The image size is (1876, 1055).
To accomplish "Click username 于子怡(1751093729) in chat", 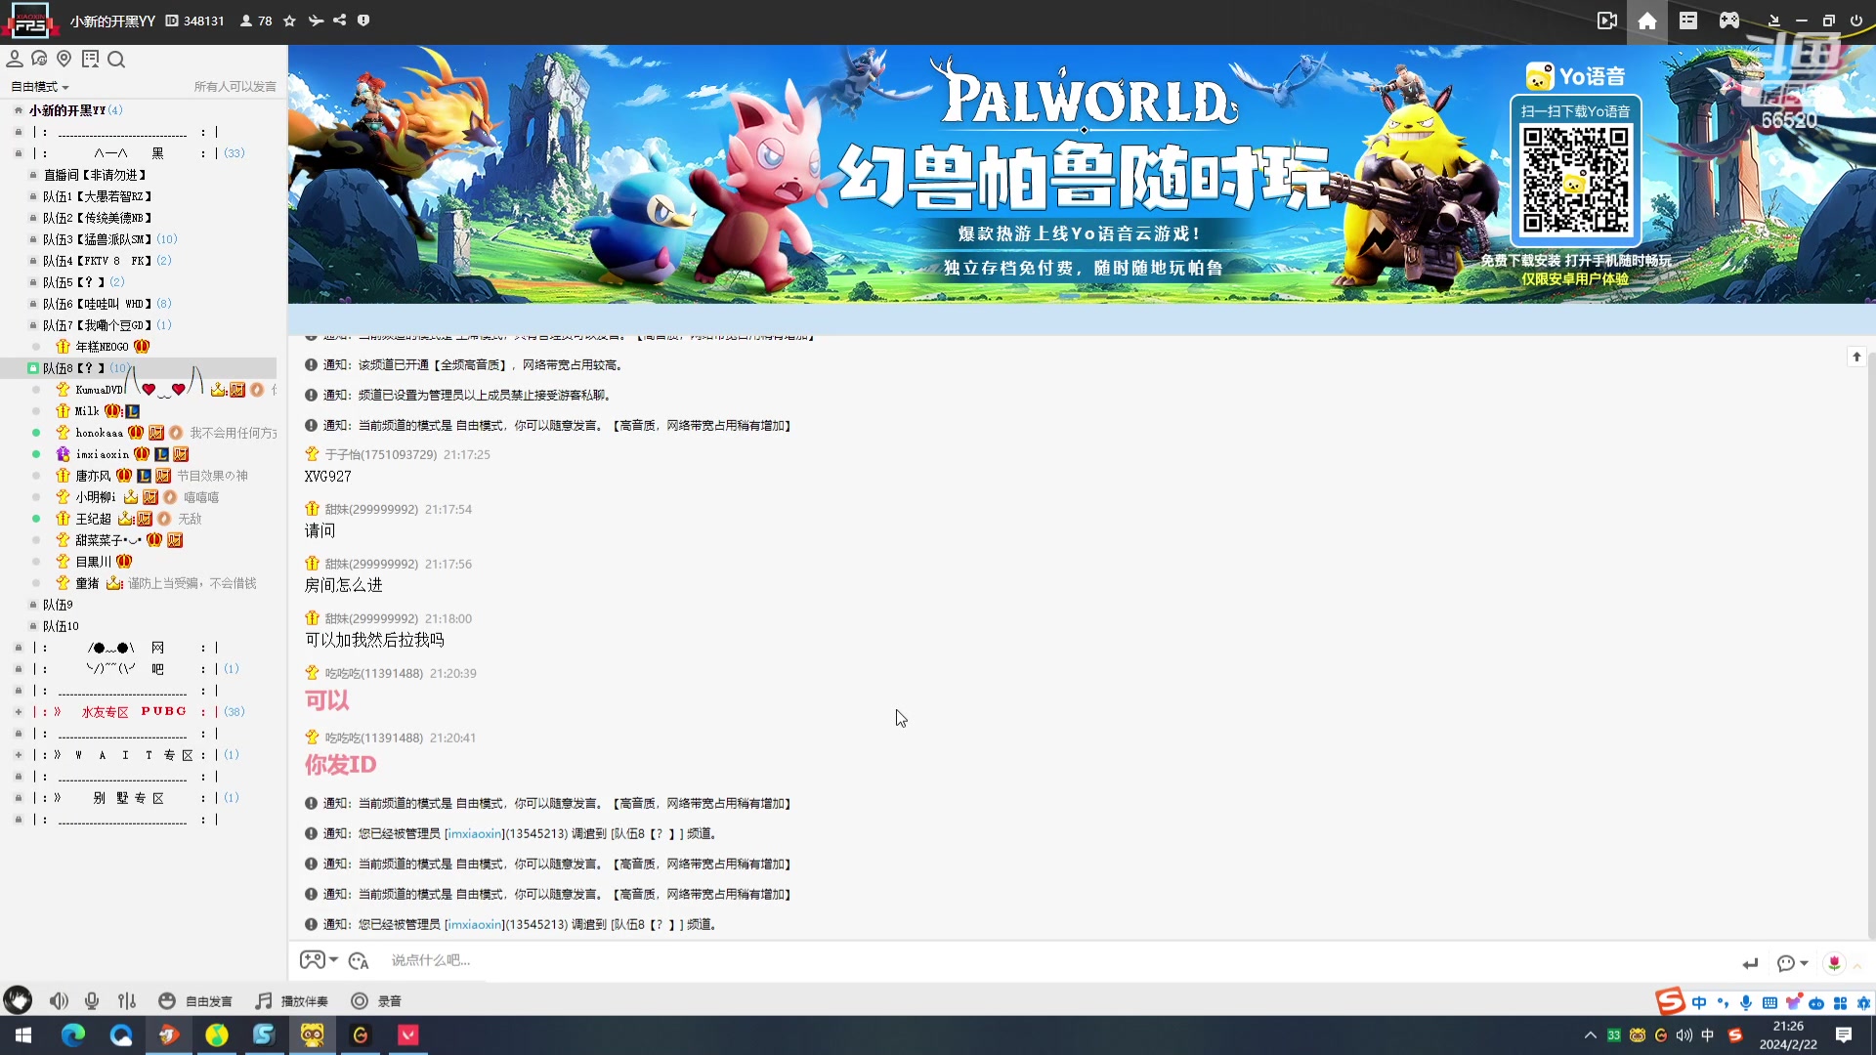I will tap(380, 454).
